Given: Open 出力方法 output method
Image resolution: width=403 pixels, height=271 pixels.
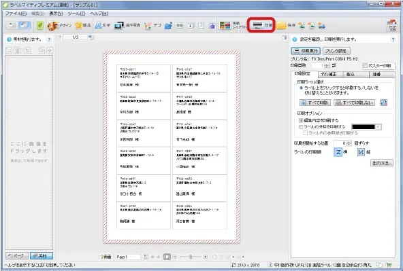Looking at the screenshot, I should point(382,163).
